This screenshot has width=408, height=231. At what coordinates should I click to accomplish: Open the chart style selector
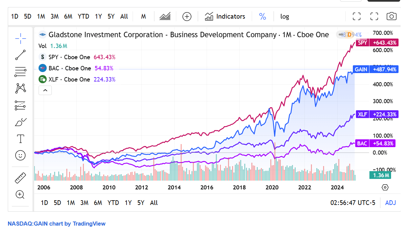[165, 16]
